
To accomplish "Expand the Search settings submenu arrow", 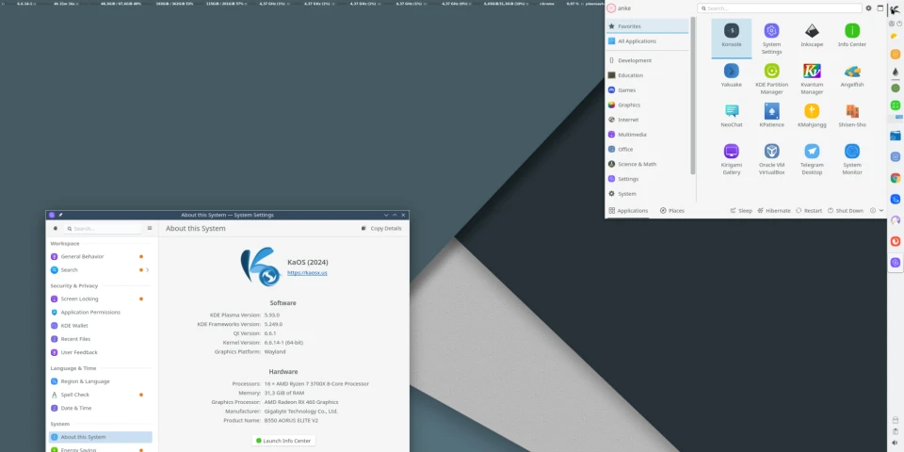I will (x=148, y=270).
